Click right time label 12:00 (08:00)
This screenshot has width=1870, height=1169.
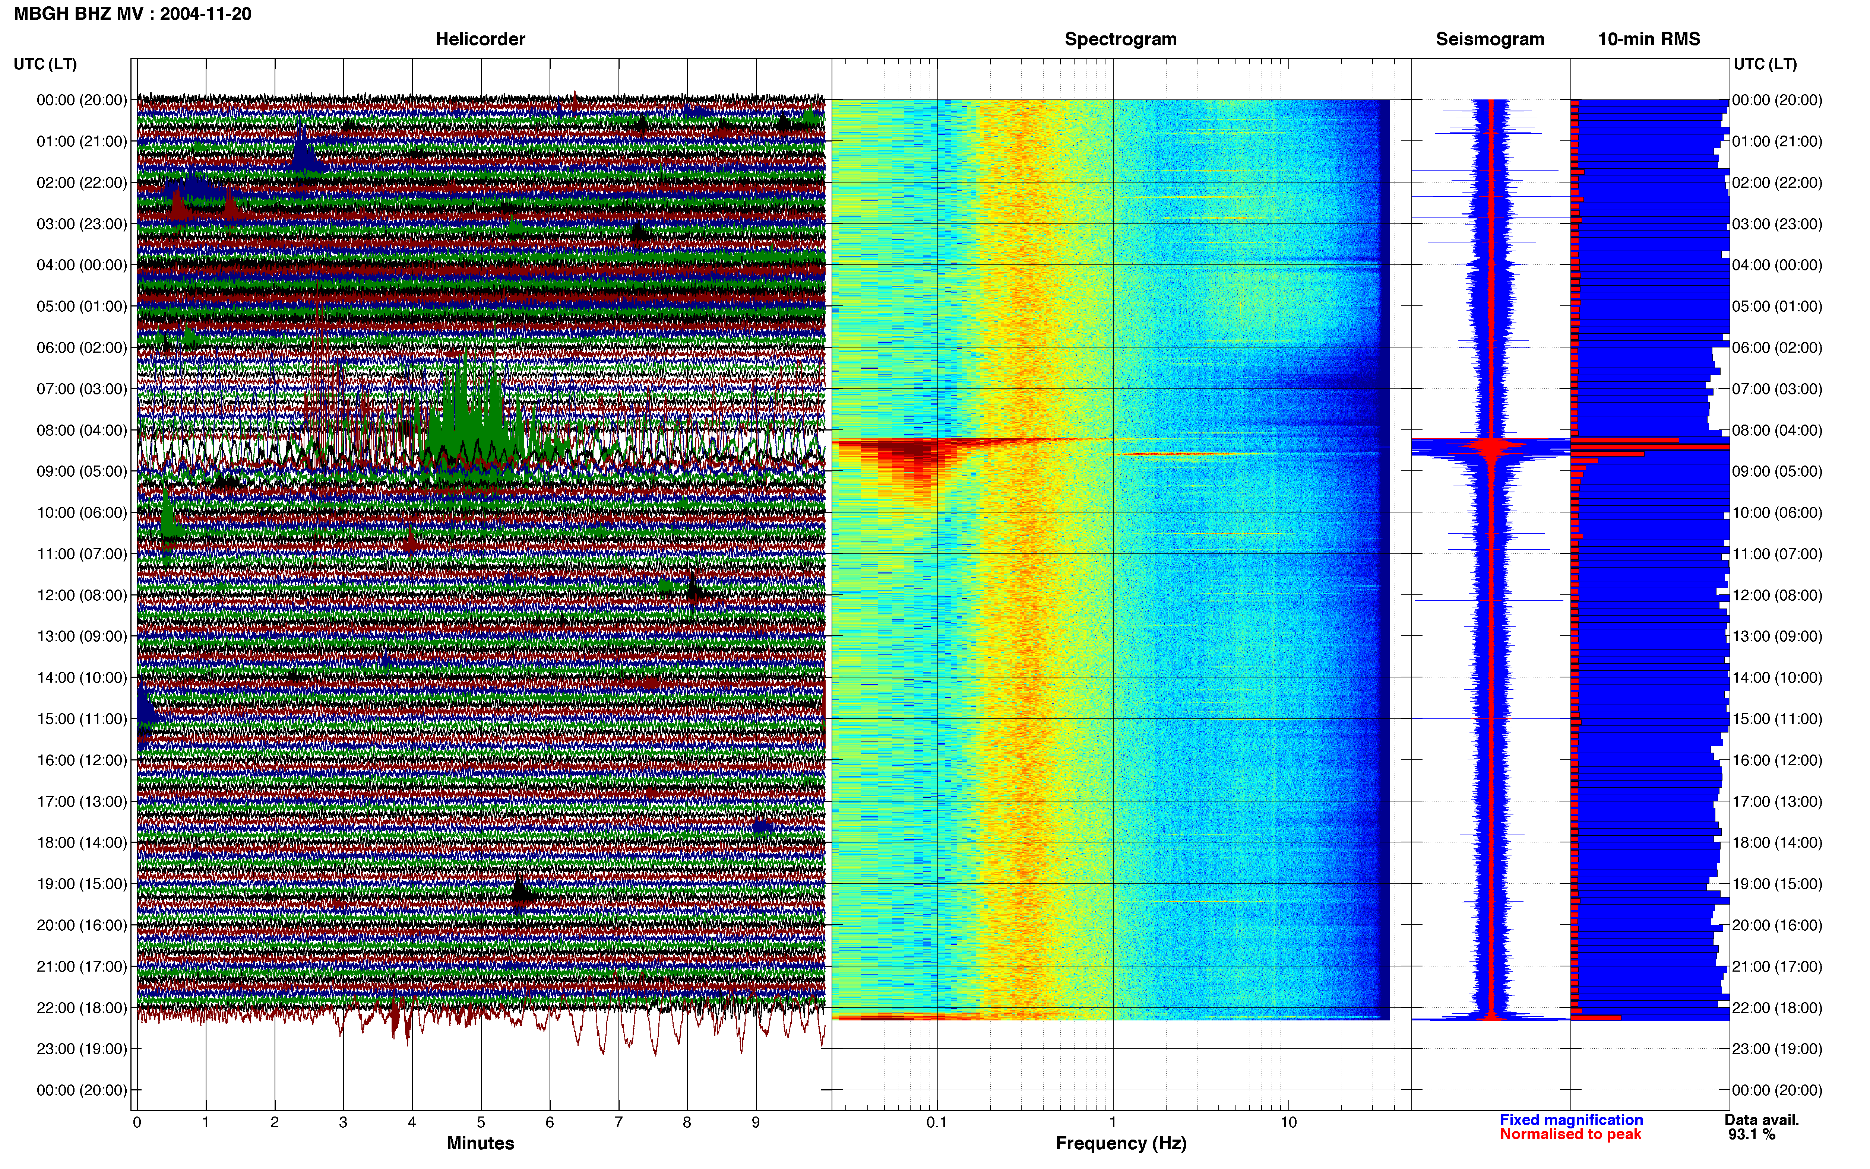click(x=1777, y=595)
